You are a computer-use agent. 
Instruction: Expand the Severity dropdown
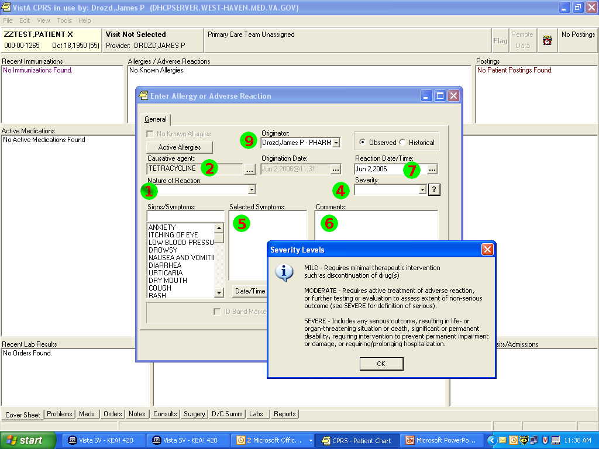click(422, 189)
